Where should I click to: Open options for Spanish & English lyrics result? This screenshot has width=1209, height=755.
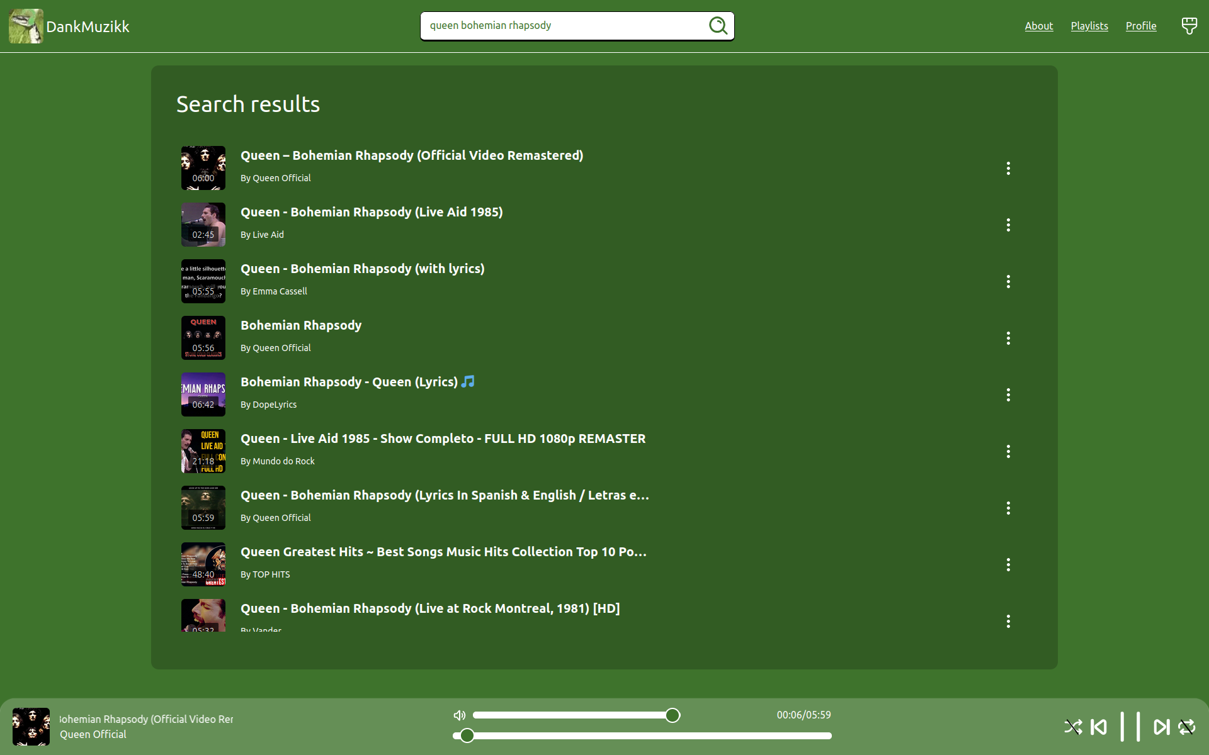1008,508
